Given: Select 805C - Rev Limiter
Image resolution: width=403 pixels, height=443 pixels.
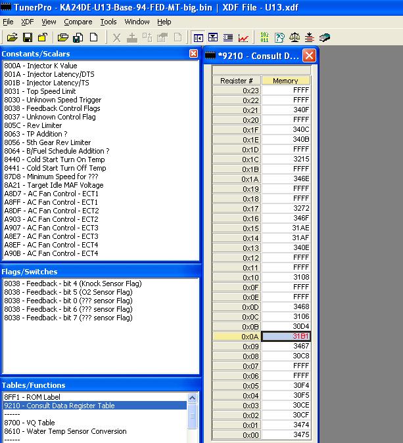Looking at the screenshot, I should [33, 125].
